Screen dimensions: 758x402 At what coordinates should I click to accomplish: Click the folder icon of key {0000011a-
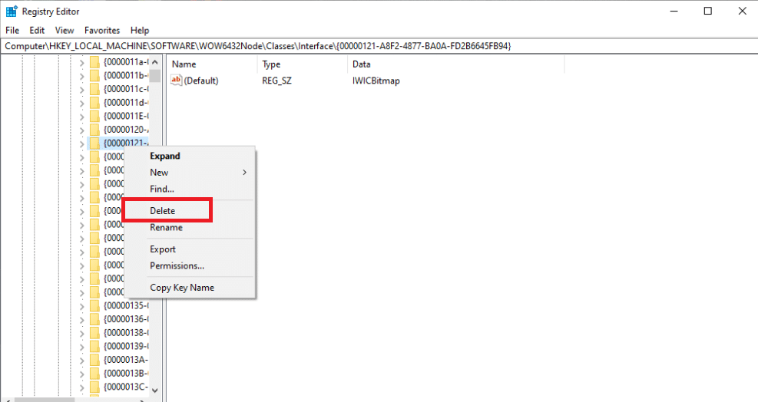94,62
